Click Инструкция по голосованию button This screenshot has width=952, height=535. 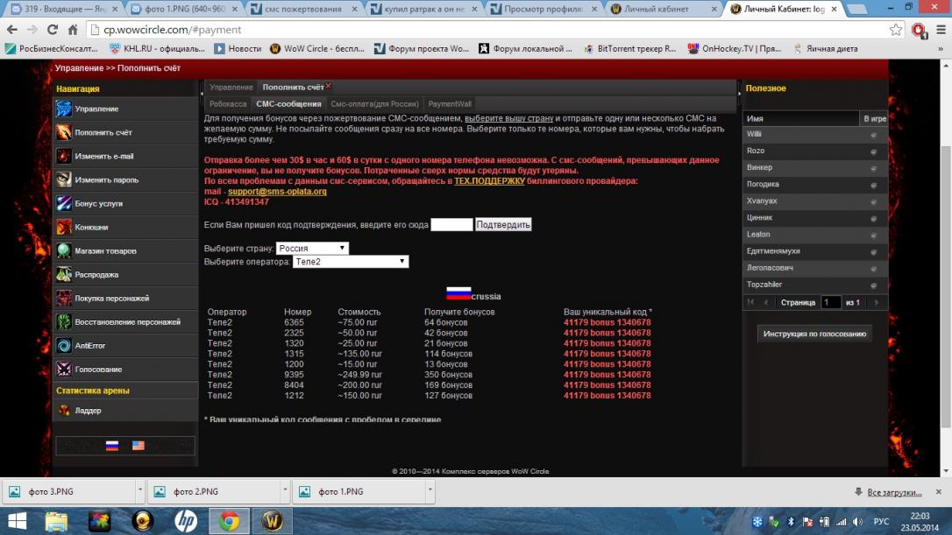pyautogui.click(x=814, y=334)
